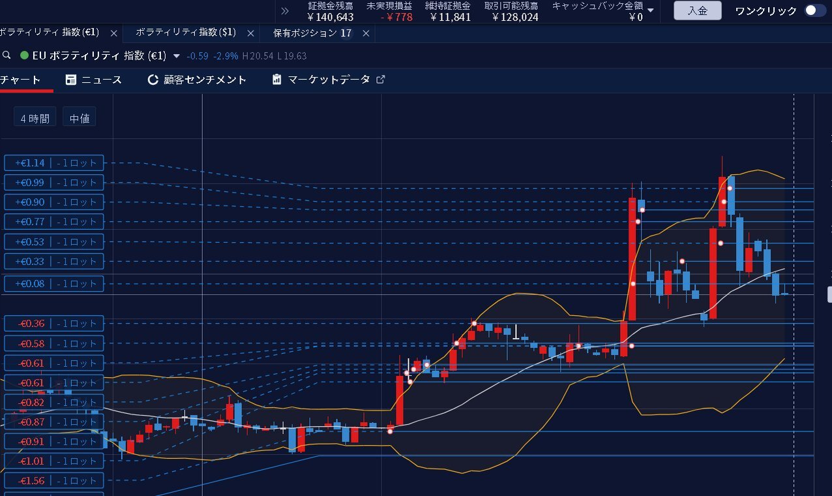Select the チャート tab

pyautogui.click(x=21, y=80)
